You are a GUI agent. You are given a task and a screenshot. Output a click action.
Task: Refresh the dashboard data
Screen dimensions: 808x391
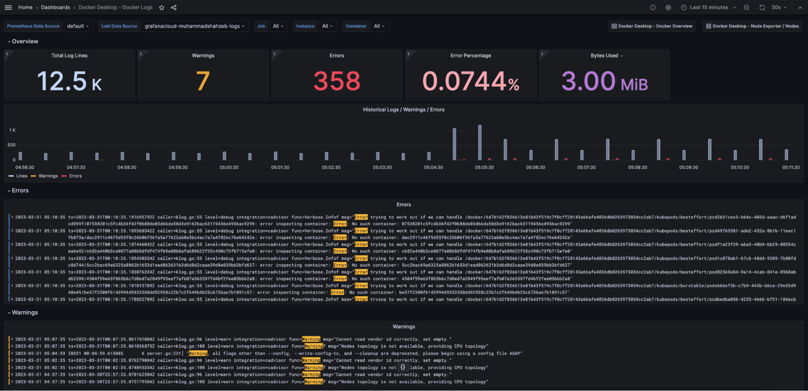click(x=762, y=7)
